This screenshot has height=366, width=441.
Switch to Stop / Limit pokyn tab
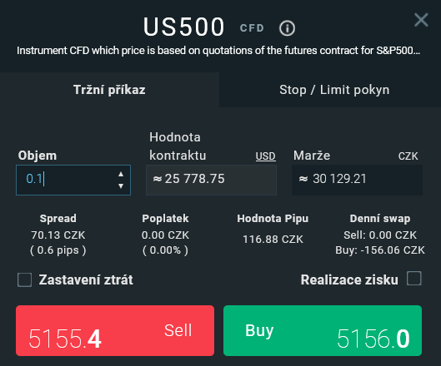click(334, 90)
